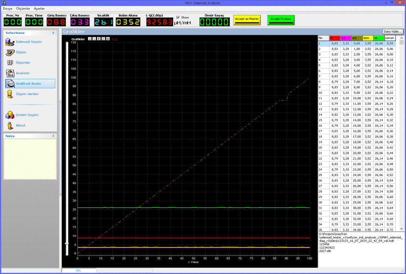Open the About link
The width and height of the screenshot is (406, 274).
click(x=20, y=126)
